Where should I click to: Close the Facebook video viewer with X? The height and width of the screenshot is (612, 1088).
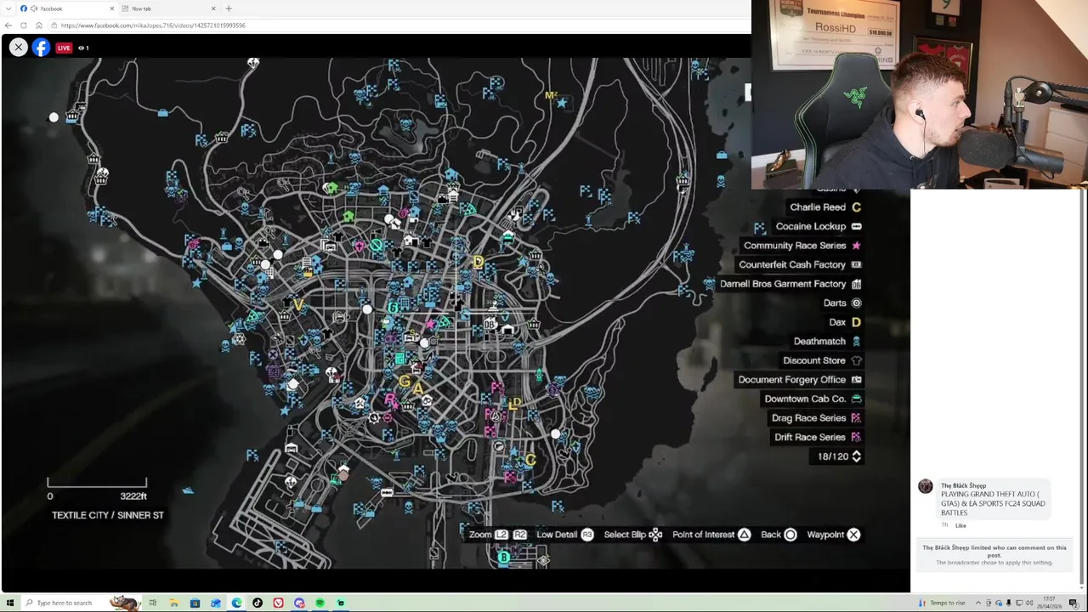[18, 48]
